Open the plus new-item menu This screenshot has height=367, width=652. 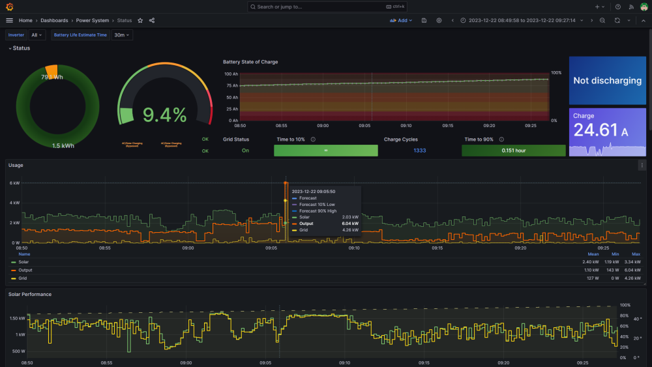(x=599, y=7)
